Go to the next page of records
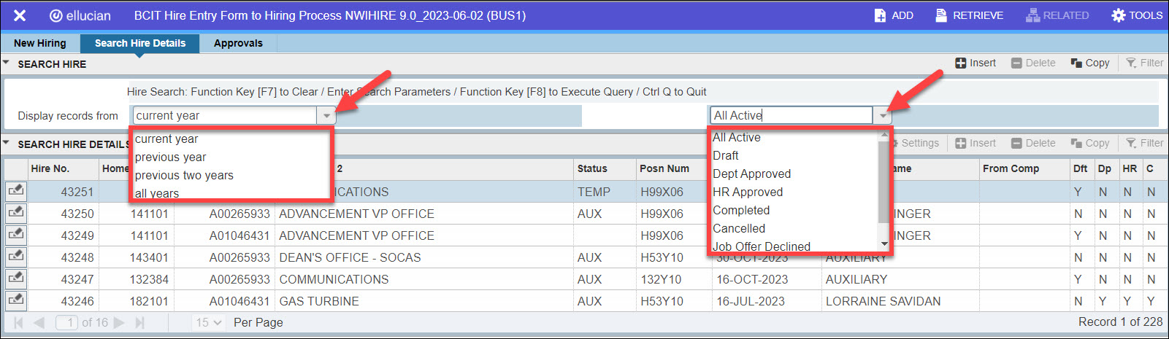 coord(119,322)
